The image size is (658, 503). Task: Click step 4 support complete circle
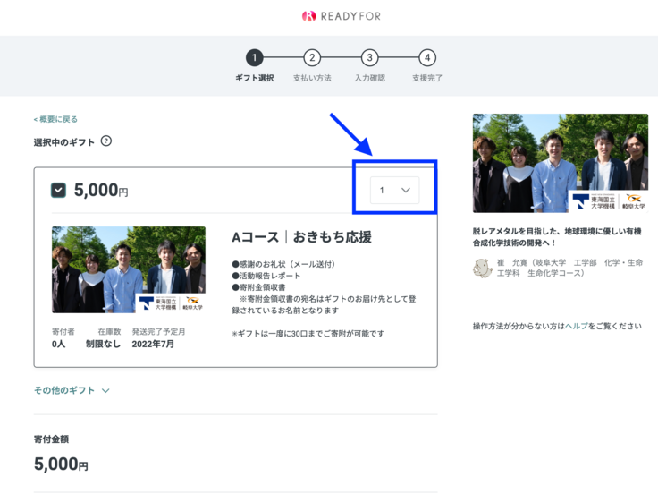[x=427, y=58]
